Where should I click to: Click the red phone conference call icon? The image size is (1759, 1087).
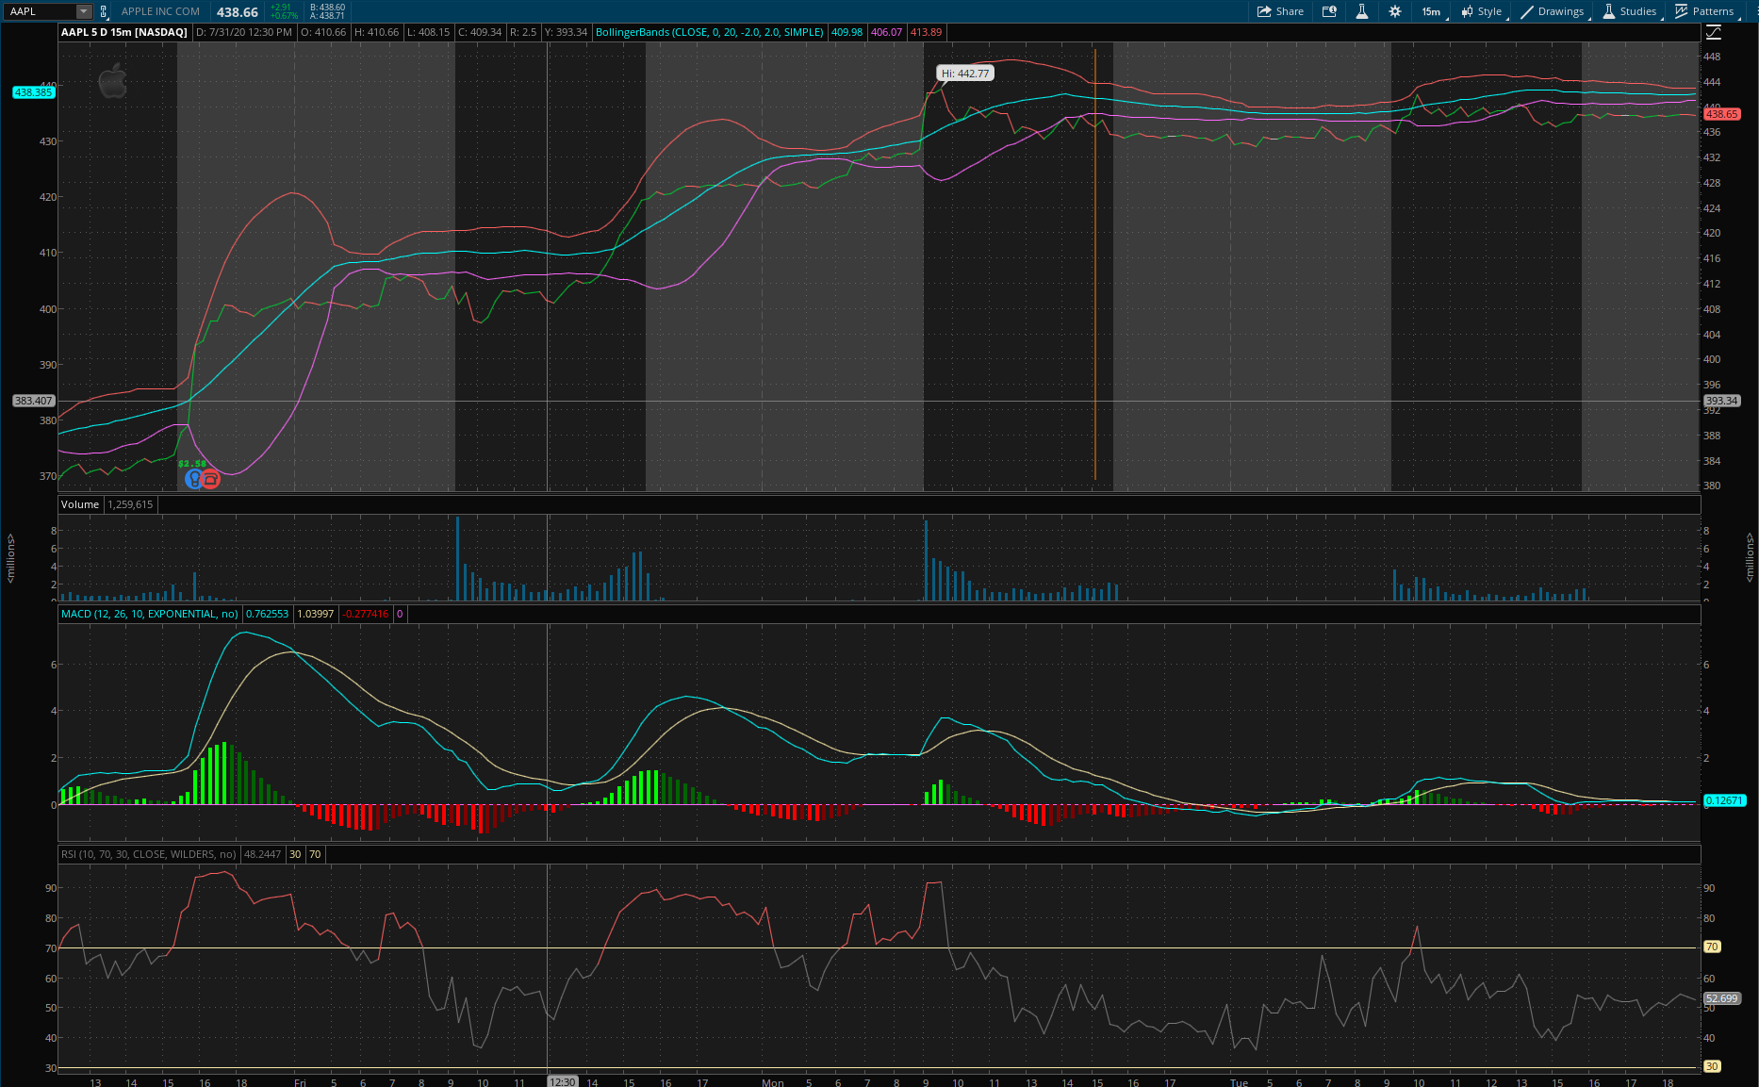tap(210, 479)
